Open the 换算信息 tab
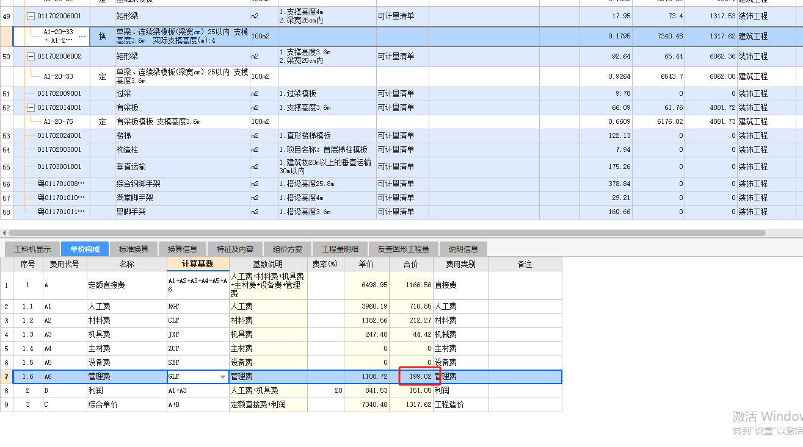Viewport: 803px width, 447px height. click(x=183, y=249)
